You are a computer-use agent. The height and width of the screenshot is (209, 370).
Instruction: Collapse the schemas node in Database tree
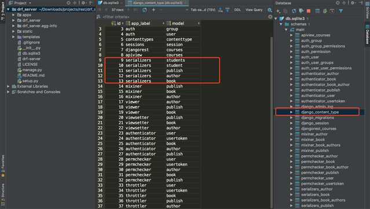click(281, 24)
